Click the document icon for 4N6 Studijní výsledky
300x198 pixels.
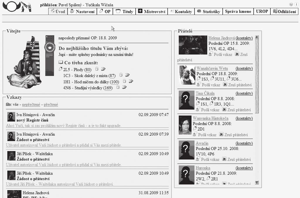coord(118,87)
